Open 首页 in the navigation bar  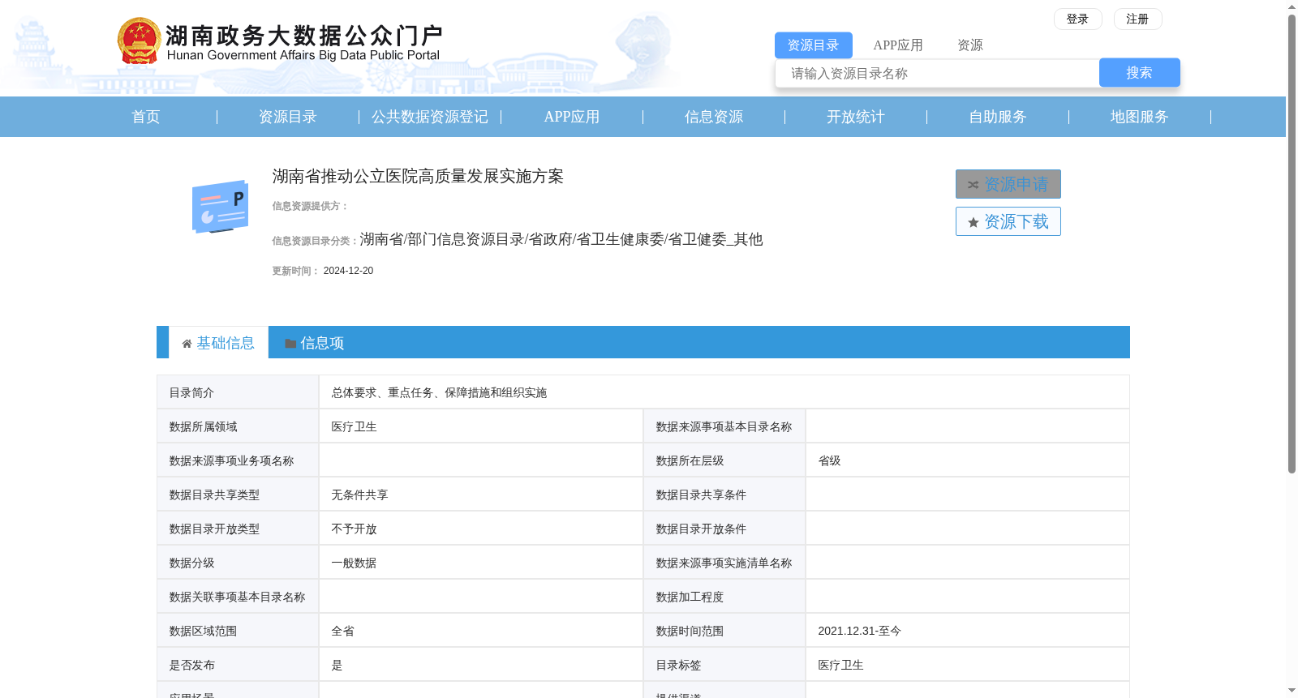tap(146, 117)
